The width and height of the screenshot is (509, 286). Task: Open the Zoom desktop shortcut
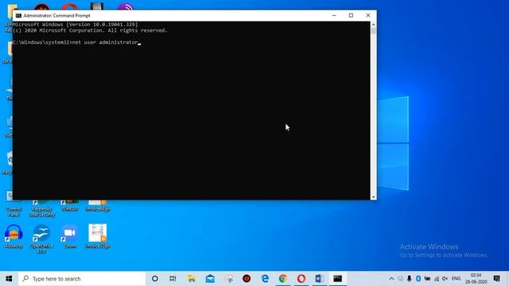point(70,236)
